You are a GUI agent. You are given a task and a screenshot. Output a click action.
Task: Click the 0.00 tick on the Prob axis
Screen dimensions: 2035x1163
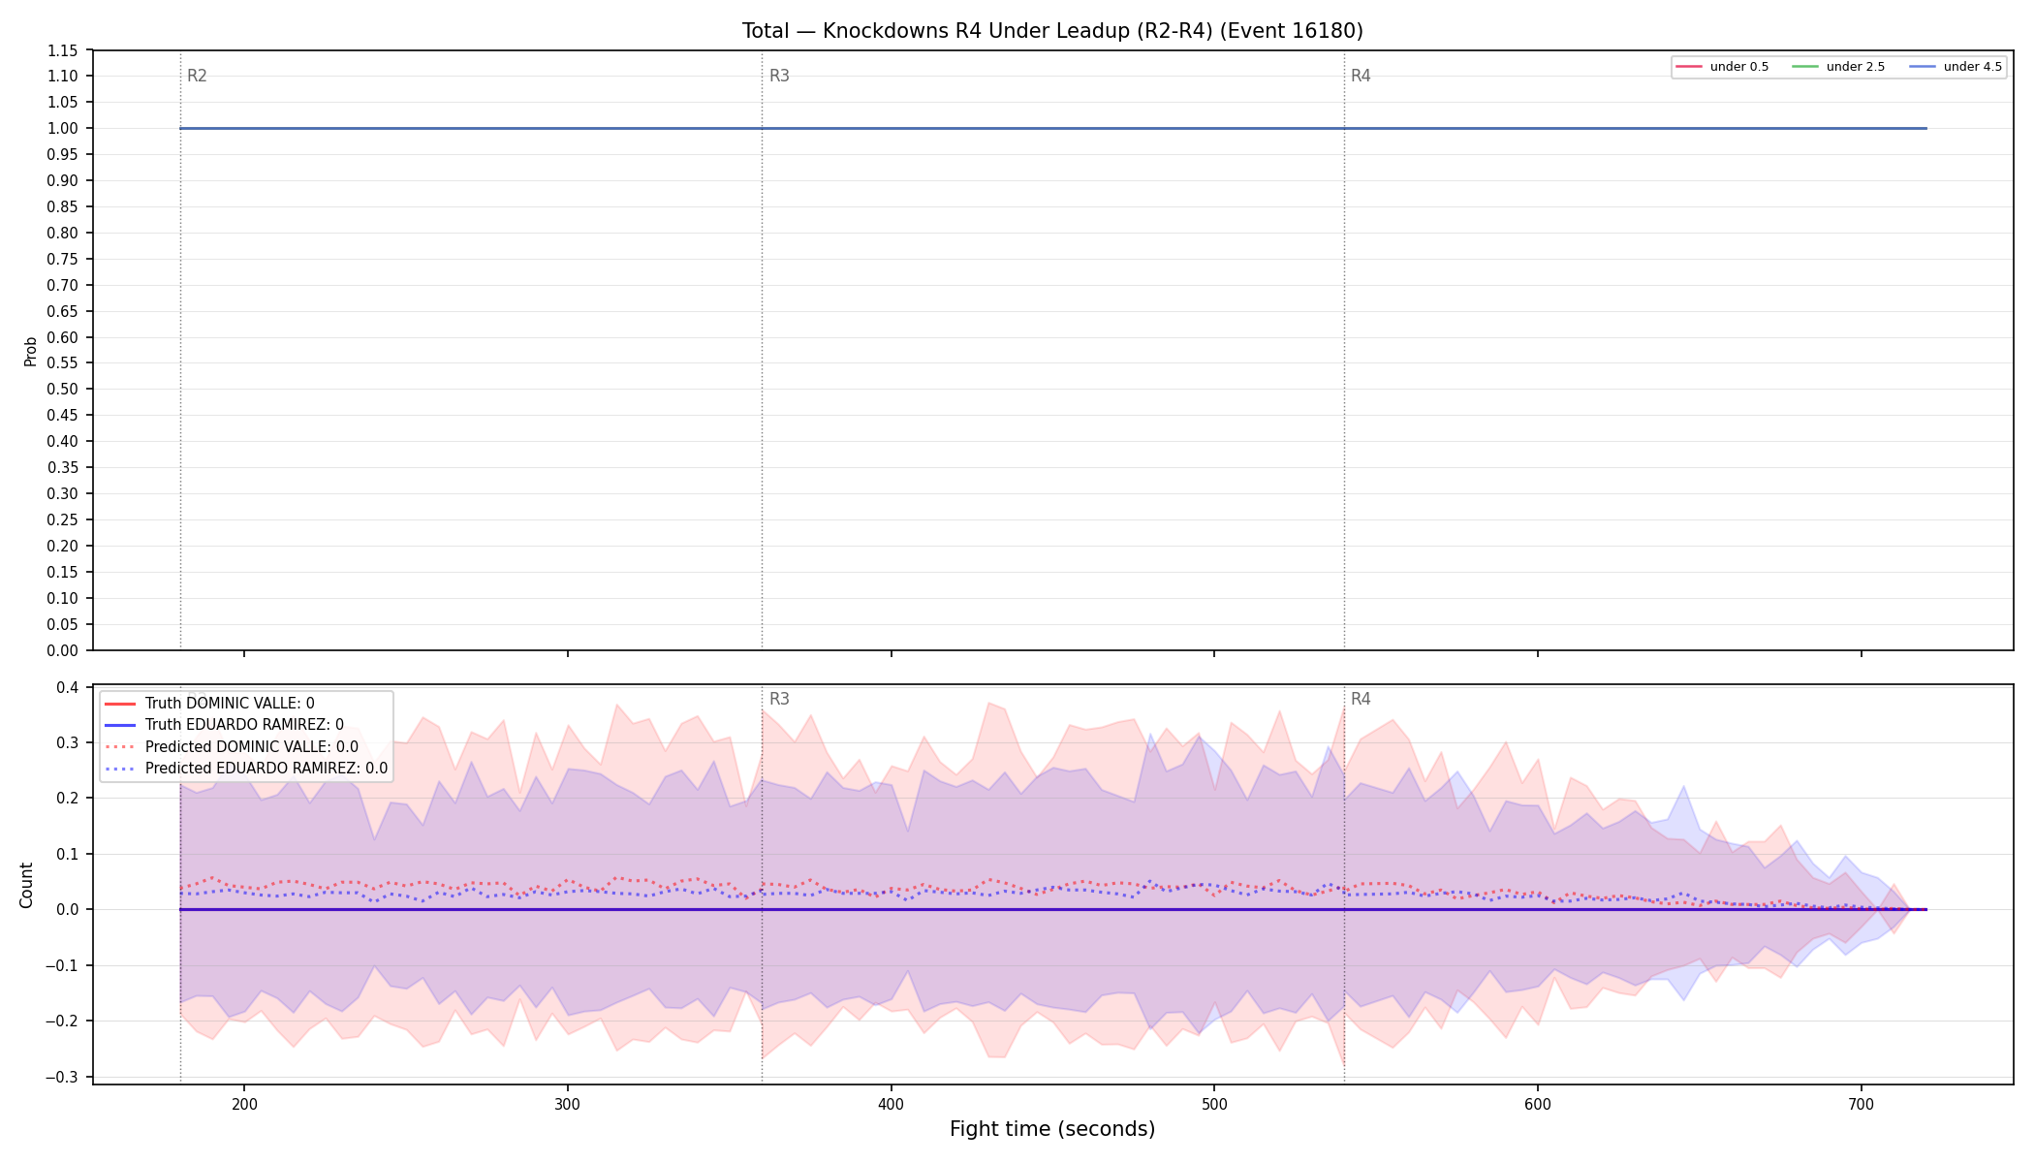(x=63, y=650)
